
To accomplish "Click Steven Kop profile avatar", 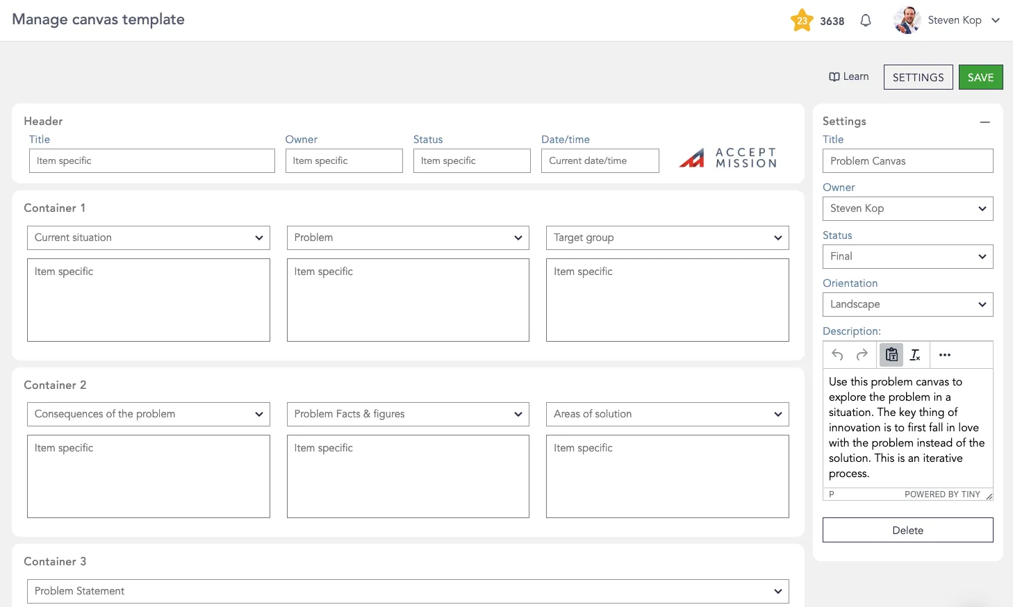I will [907, 21].
